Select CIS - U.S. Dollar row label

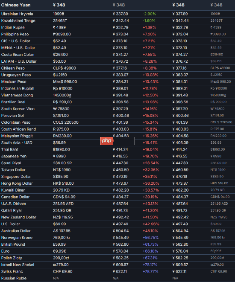tap(15, 41)
